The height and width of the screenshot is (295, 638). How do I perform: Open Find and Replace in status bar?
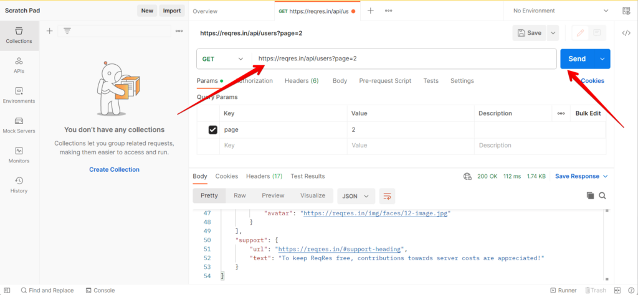47,290
